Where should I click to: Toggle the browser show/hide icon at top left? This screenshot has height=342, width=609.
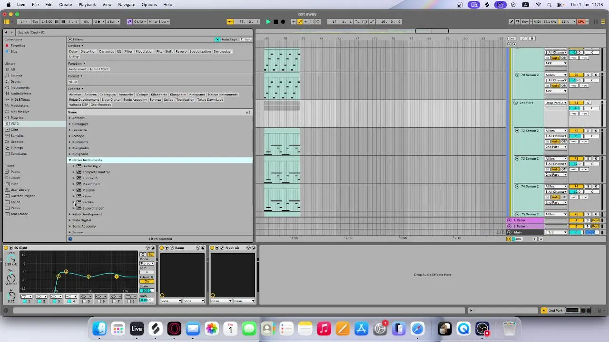(6, 21)
